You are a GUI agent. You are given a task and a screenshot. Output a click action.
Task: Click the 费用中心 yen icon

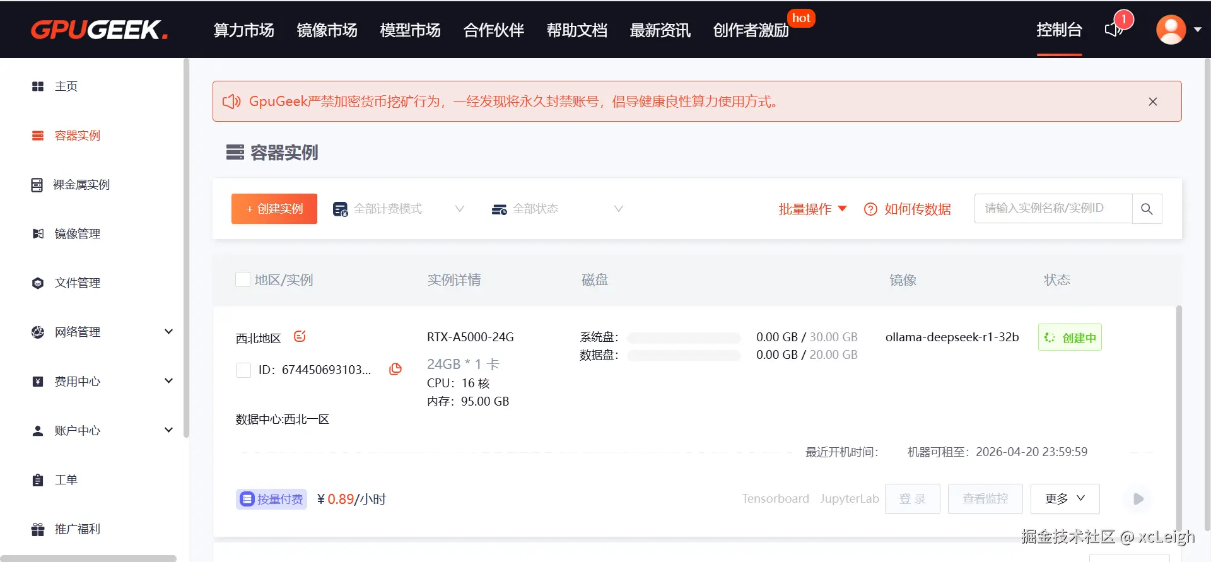pos(38,382)
